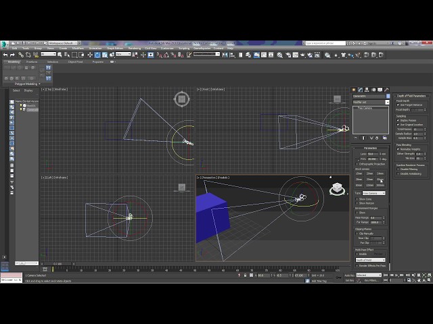Click Configure Modifier Sets icon
The image size is (433, 324).
tap(385, 138)
